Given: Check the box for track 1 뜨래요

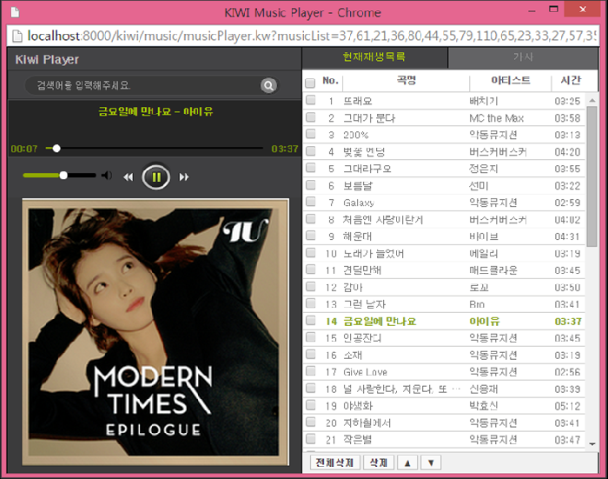Looking at the screenshot, I should pyautogui.click(x=310, y=101).
